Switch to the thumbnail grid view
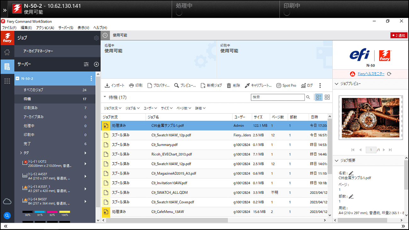Screen dimensions: 409x230 click(x=327, y=97)
